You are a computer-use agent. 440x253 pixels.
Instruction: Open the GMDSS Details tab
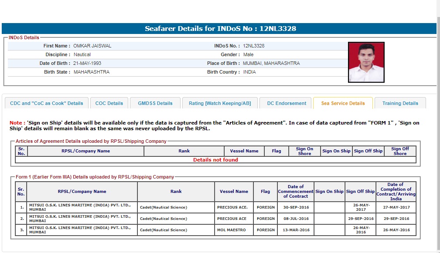155,103
